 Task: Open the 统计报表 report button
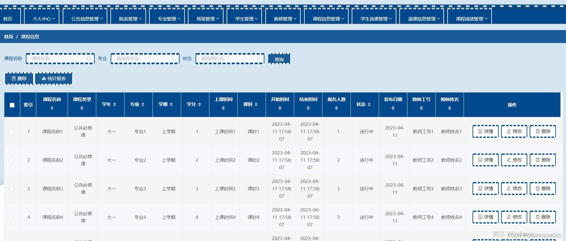coord(54,79)
